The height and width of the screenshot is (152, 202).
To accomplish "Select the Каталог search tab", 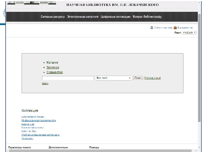I will point(52,62).
